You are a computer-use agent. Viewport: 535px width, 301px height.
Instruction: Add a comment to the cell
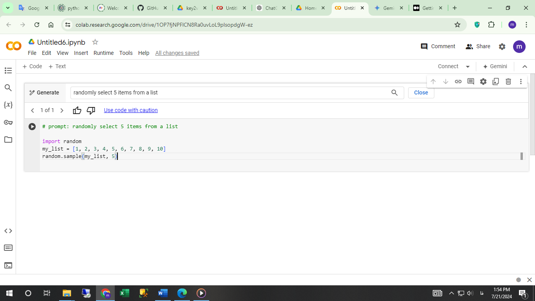point(471,82)
